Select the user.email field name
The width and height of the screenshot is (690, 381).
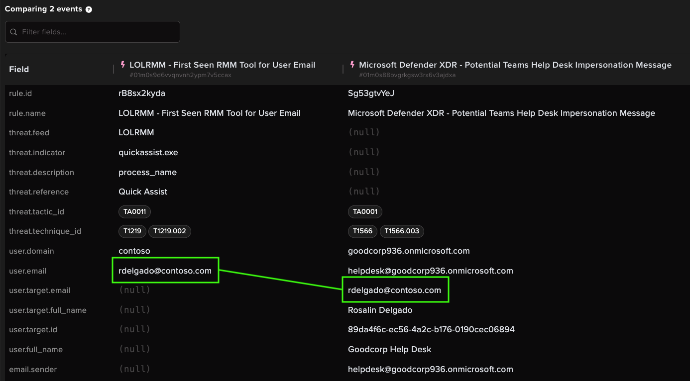pos(27,271)
